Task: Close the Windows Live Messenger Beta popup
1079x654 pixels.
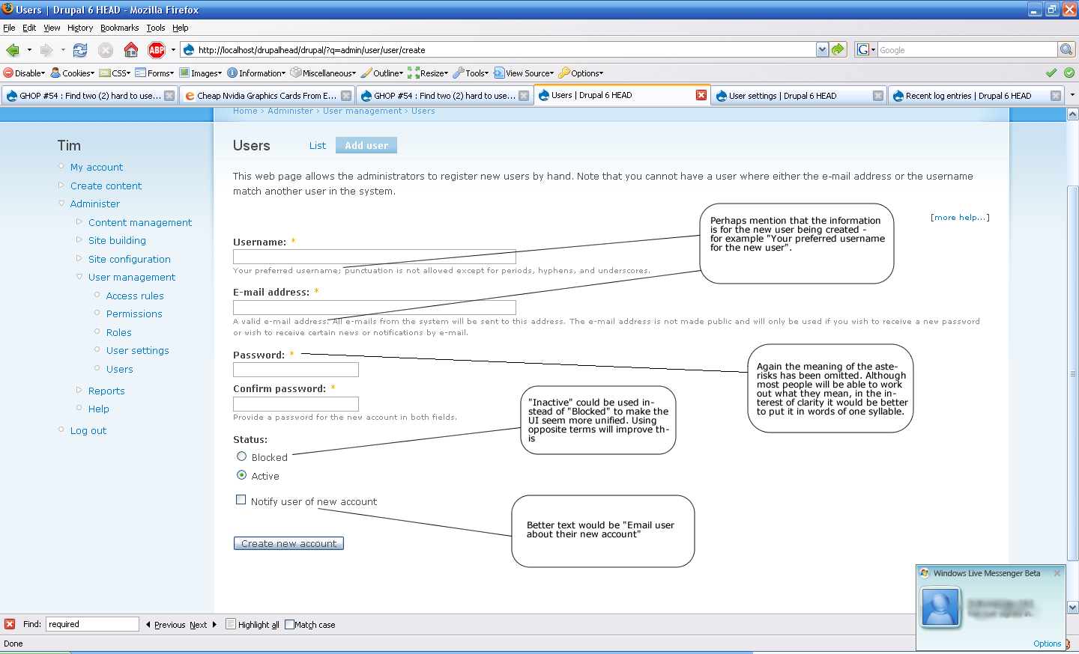Action: (1057, 573)
